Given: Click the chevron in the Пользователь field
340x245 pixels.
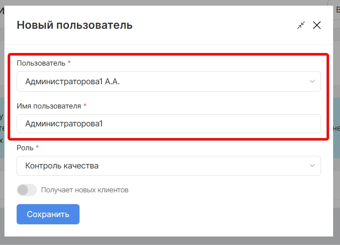Looking at the screenshot, I should [312, 81].
